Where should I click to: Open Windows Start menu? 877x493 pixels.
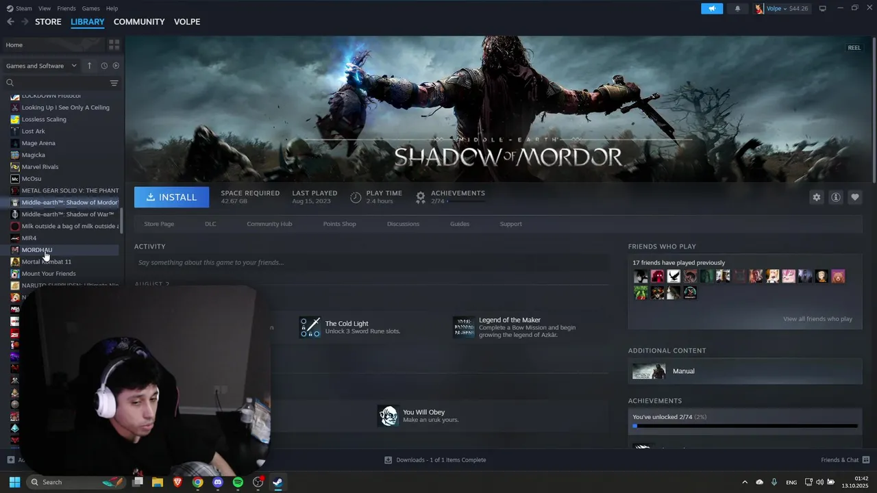click(x=14, y=482)
